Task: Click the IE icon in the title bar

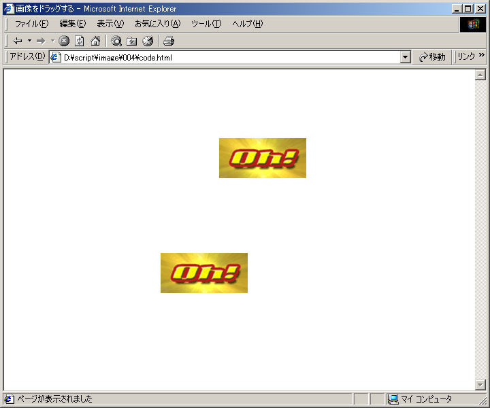Action: coord(10,8)
